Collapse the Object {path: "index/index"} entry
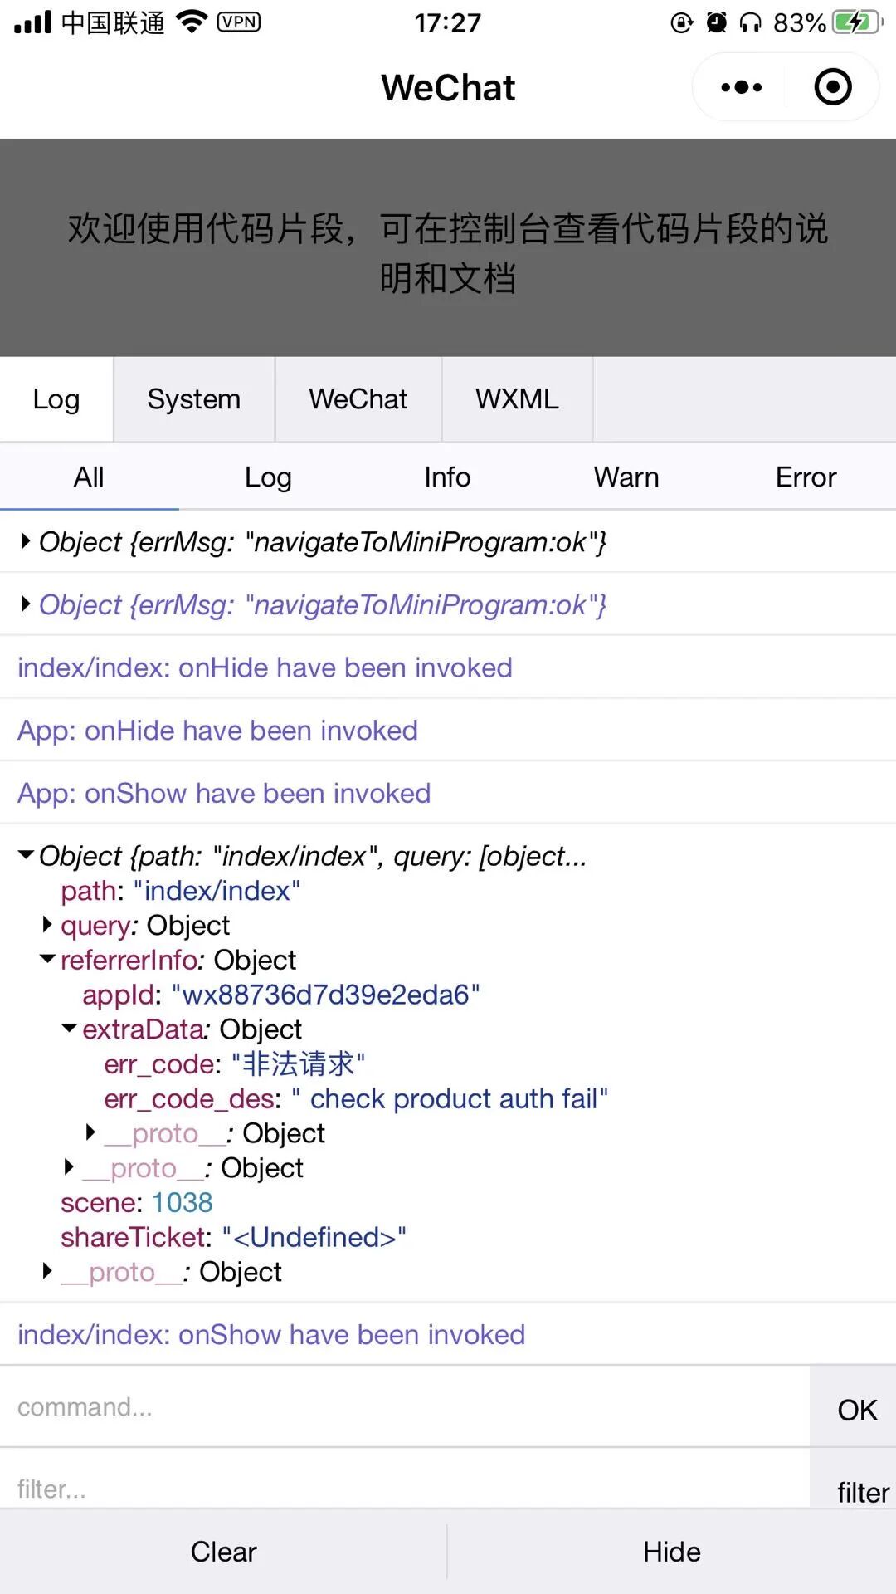Screen dimensions: 896x1594 pos(26,854)
